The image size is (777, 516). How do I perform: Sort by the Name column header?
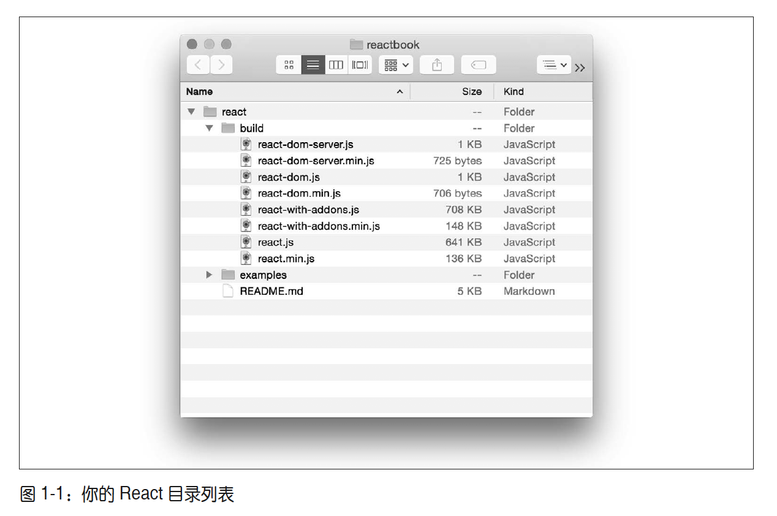click(295, 92)
